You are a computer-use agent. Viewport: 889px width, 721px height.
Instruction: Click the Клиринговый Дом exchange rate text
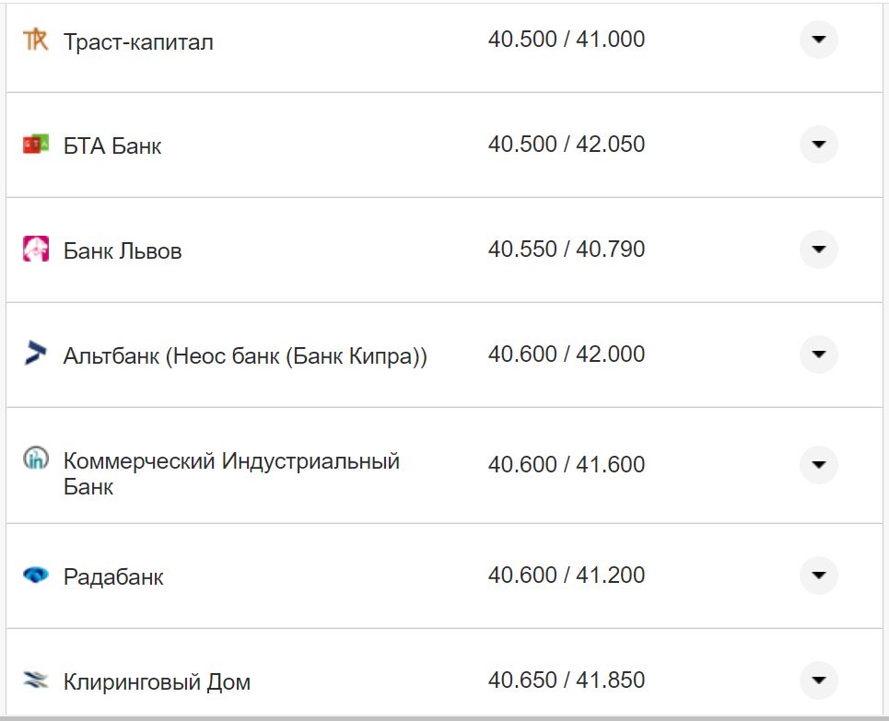click(x=568, y=681)
